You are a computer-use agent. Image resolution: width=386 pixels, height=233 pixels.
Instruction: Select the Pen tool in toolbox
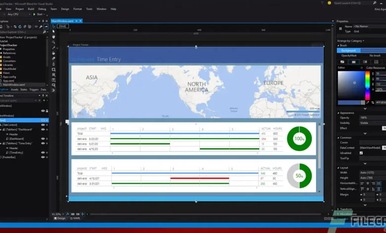(x=53, y=64)
